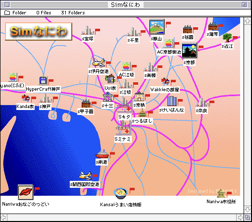
Task: Select the s甲子園 stadium house icon
Action: click(x=86, y=104)
